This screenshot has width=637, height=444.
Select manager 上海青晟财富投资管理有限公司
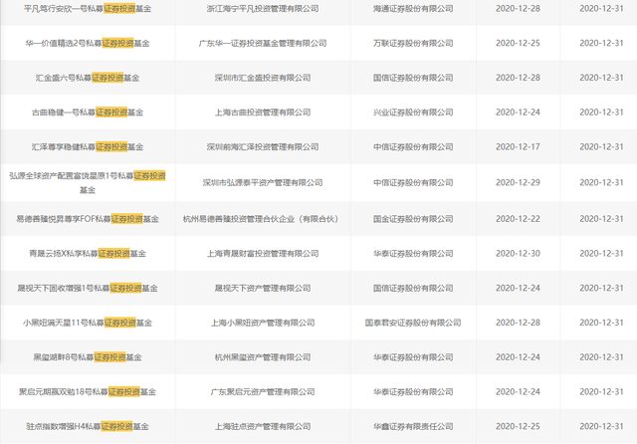[263, 254]
